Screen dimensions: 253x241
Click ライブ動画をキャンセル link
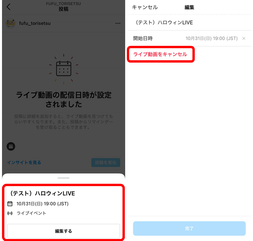point(160,54)
